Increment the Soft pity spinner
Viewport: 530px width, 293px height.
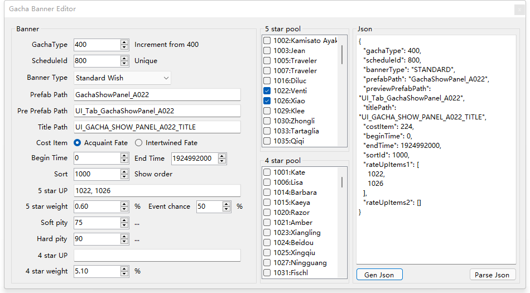click(x=124, y=220)
